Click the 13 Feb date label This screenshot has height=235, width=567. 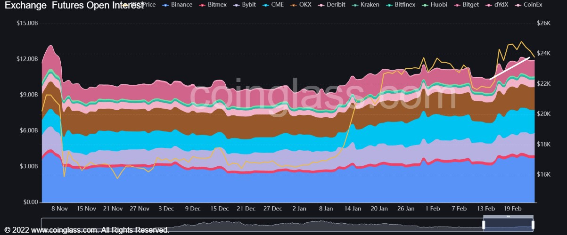click(x=486, y=209)
